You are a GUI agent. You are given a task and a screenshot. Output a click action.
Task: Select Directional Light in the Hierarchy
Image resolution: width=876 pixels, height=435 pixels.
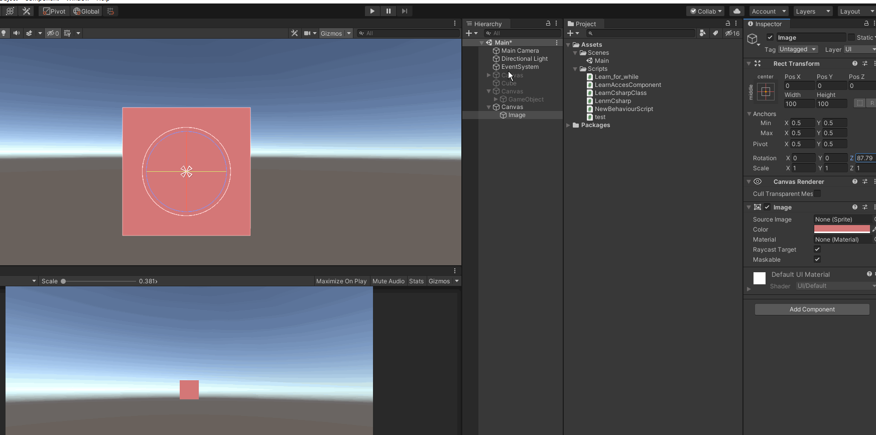pyautogui.click(x=520, y=59)
